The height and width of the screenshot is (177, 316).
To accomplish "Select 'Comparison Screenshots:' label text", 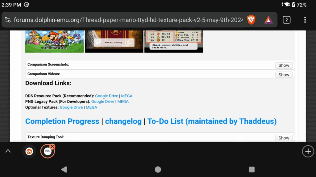I will (x=48, y=65).
